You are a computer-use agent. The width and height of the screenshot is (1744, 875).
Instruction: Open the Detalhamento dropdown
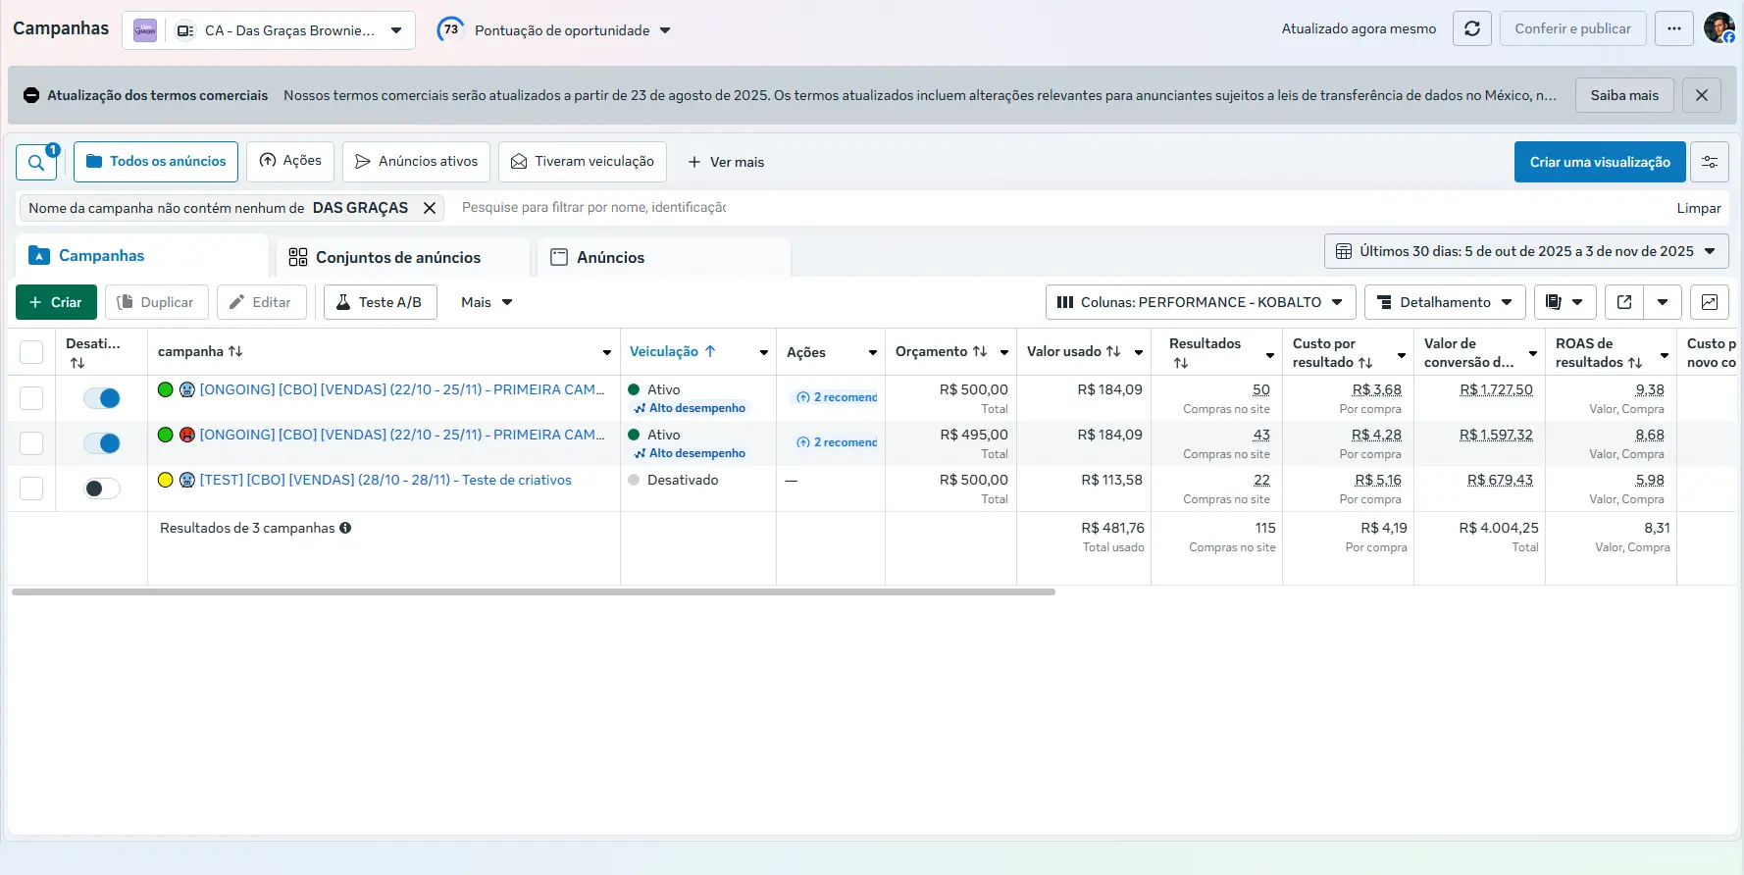[x=1444, y=302]
